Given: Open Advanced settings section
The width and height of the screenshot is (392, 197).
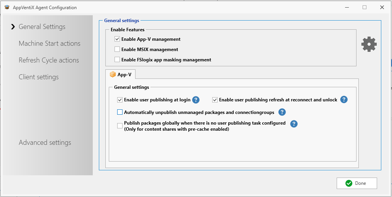Looking at the screenshot, I should [45, 143].
